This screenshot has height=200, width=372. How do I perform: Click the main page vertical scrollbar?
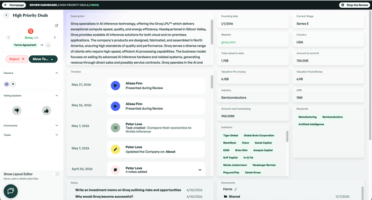(370, 76)
